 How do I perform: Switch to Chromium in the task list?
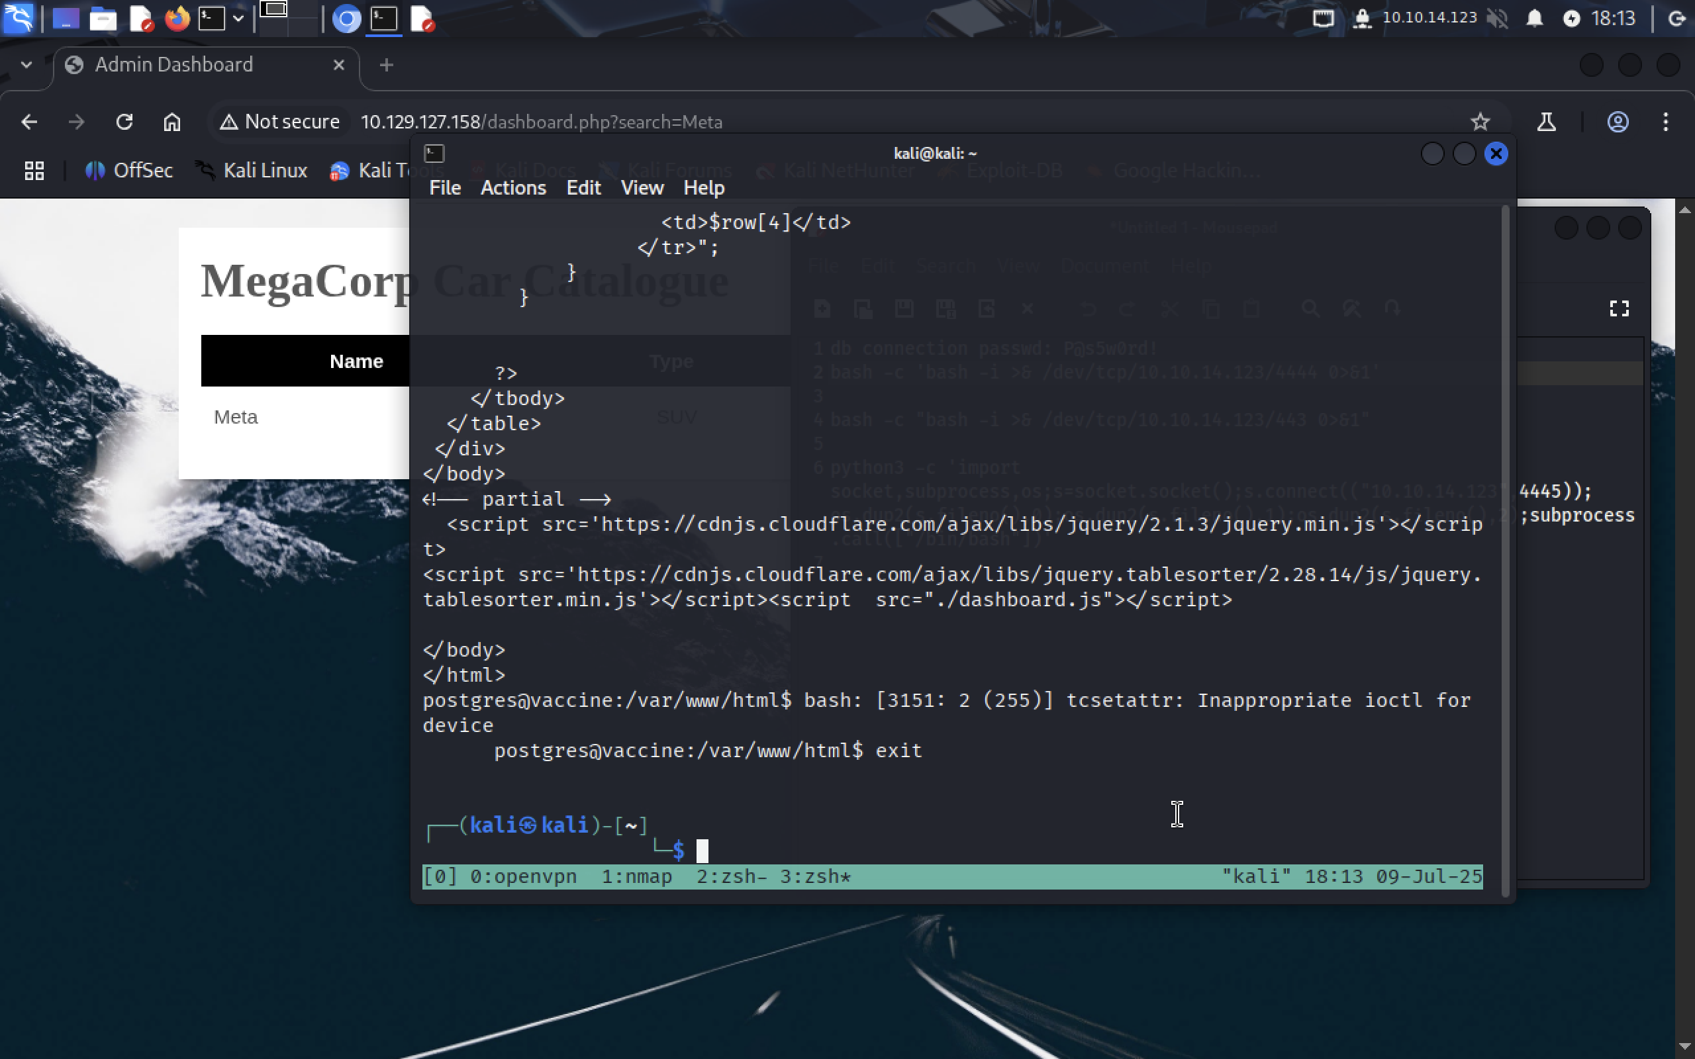(x=346, y=19)
